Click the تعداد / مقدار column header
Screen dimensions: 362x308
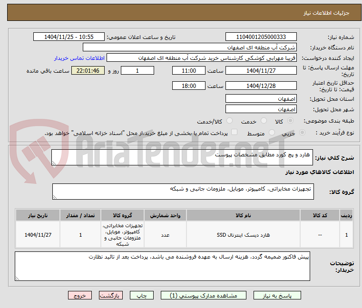(80, 215)
